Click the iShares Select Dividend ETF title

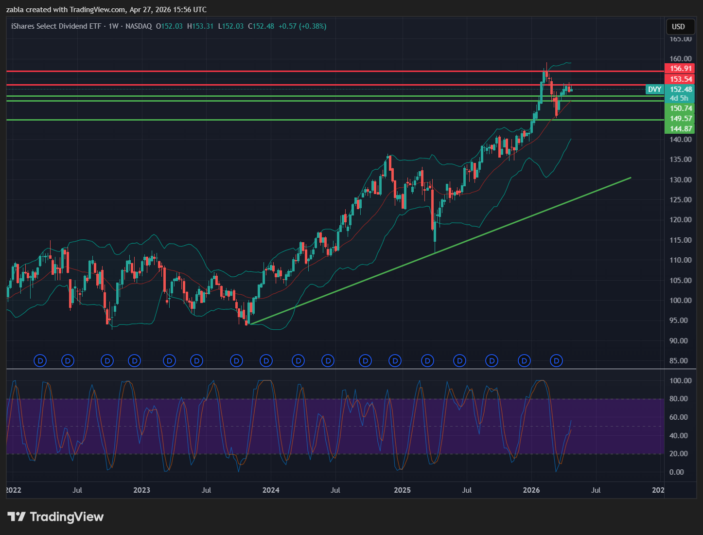[x=56, y=26]
